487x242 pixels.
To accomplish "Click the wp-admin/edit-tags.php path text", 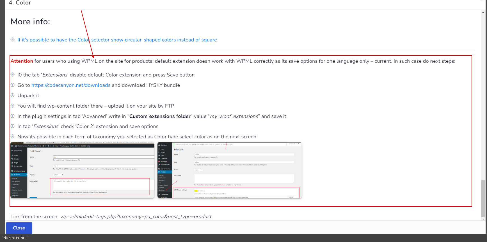I will click(136, 217).
